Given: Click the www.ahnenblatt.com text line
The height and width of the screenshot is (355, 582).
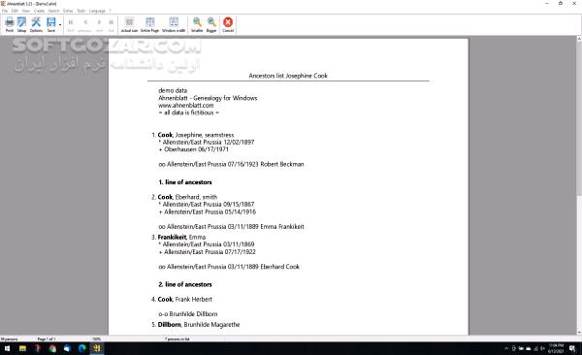Looking at the screenshot, I should point(186,106).
